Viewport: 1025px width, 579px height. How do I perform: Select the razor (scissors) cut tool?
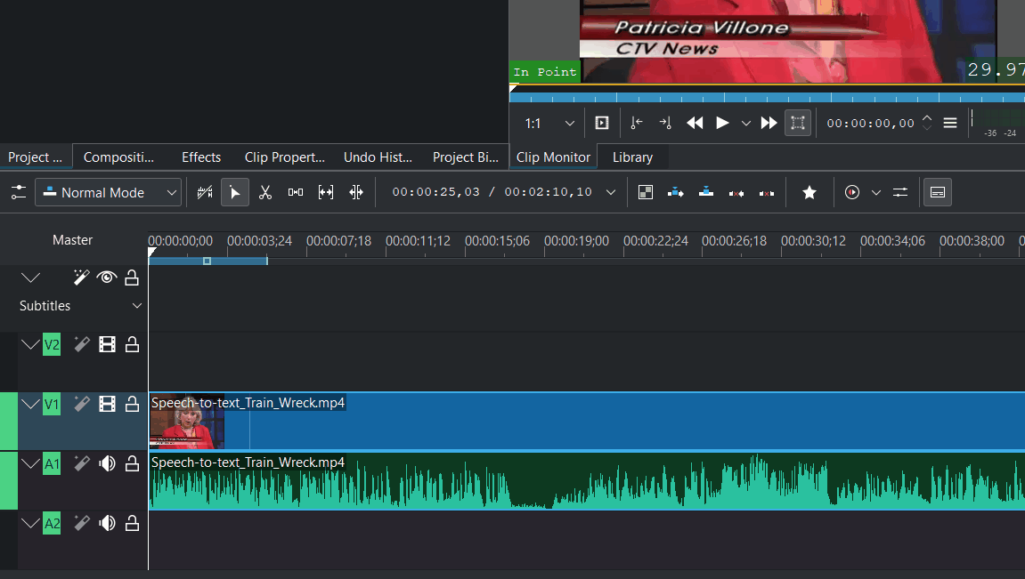[264, 192]
